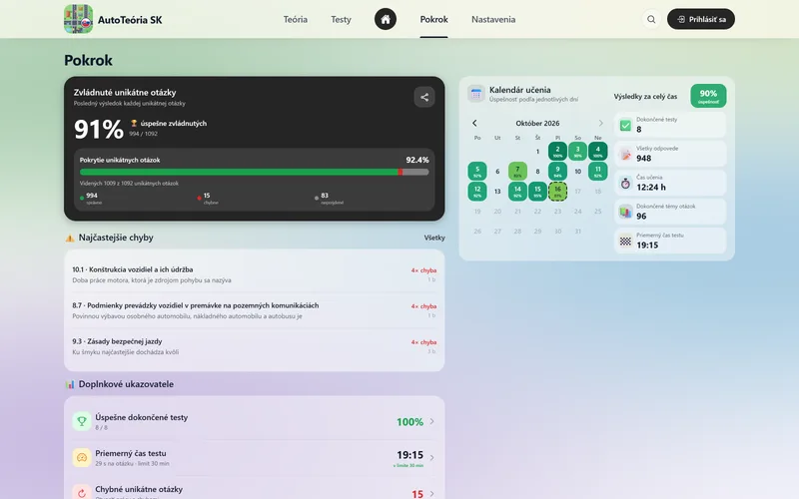Select highlighted October 16 in the calendar
Viewport: 799px width, 499px height.
click(557, 191)
